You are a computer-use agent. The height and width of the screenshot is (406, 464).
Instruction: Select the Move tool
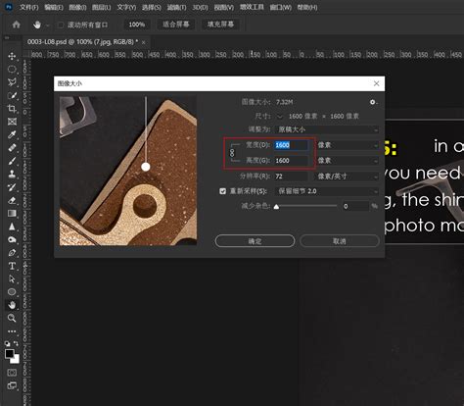point(12,56)
